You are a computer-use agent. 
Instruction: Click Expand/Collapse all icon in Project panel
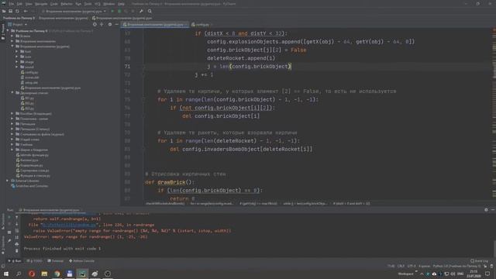(102, 24)
